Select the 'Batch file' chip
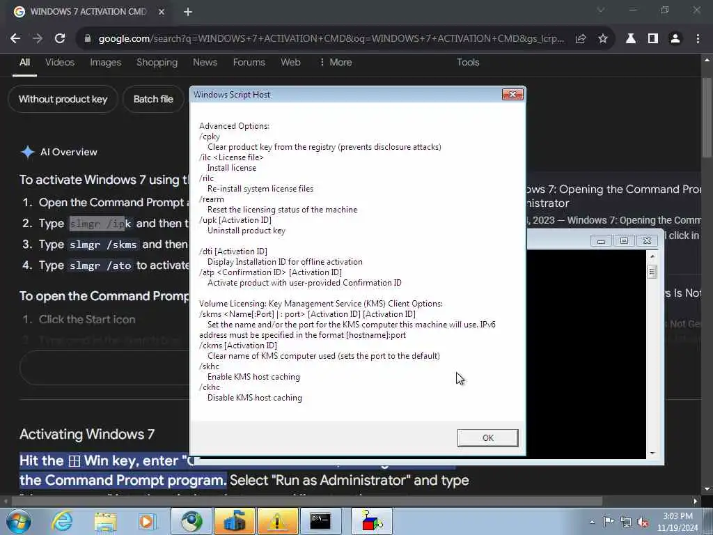Screen dimensions: 713x535 pos(153,99)
